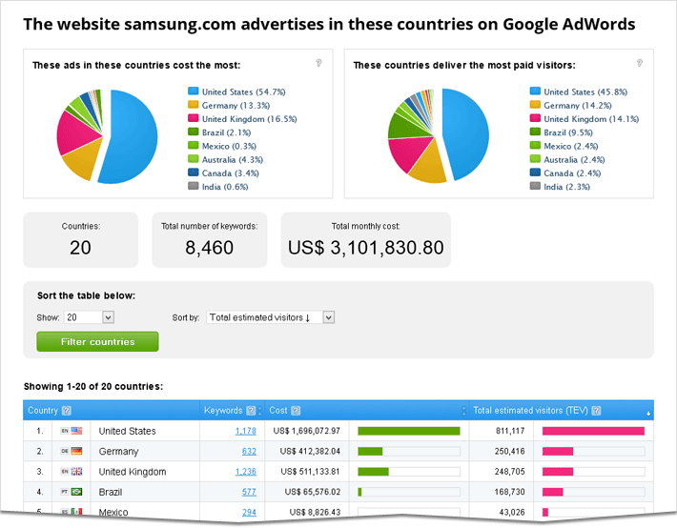Click the Brazil (2.1%) legend entry
The width and height of the screenshot is (677, 528).
point(226,132)
